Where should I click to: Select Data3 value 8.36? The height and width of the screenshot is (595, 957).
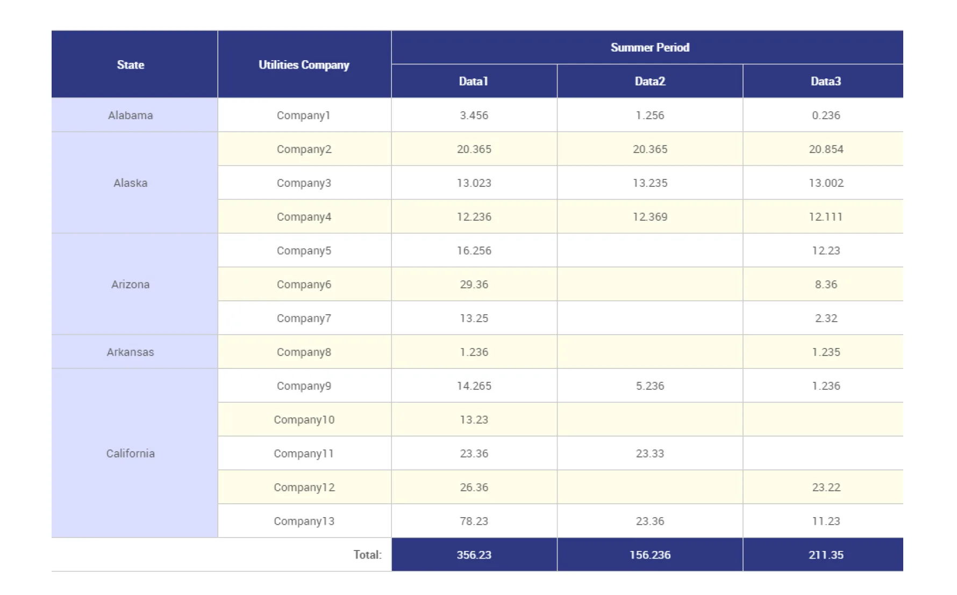(x=823, y=284)
